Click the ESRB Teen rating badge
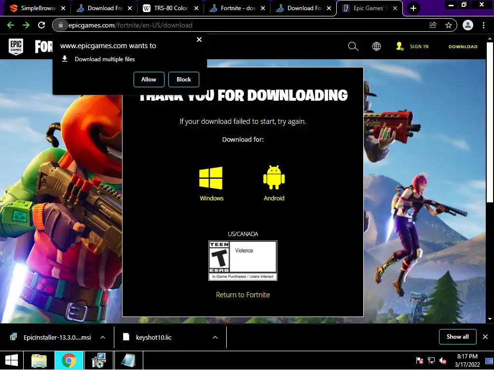The height and width of the screenshot is (370, 494). (x=243, y=261)
